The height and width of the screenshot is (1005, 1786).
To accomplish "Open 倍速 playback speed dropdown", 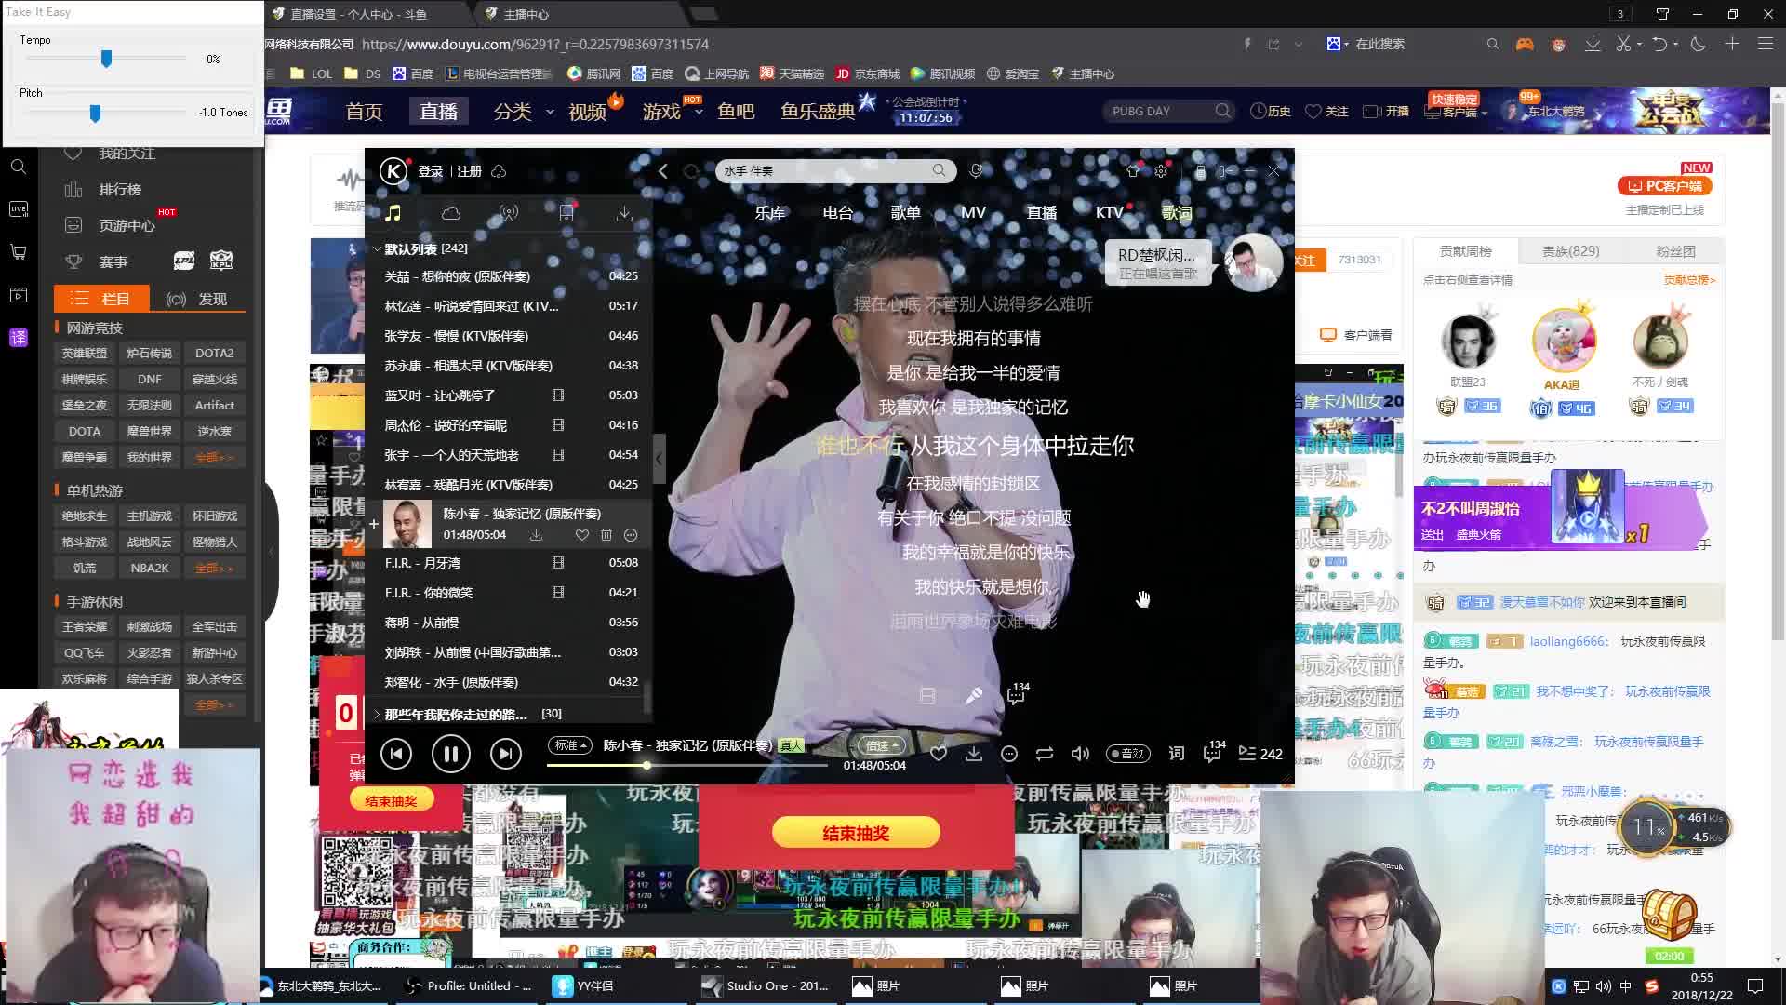I will point(883,745).
